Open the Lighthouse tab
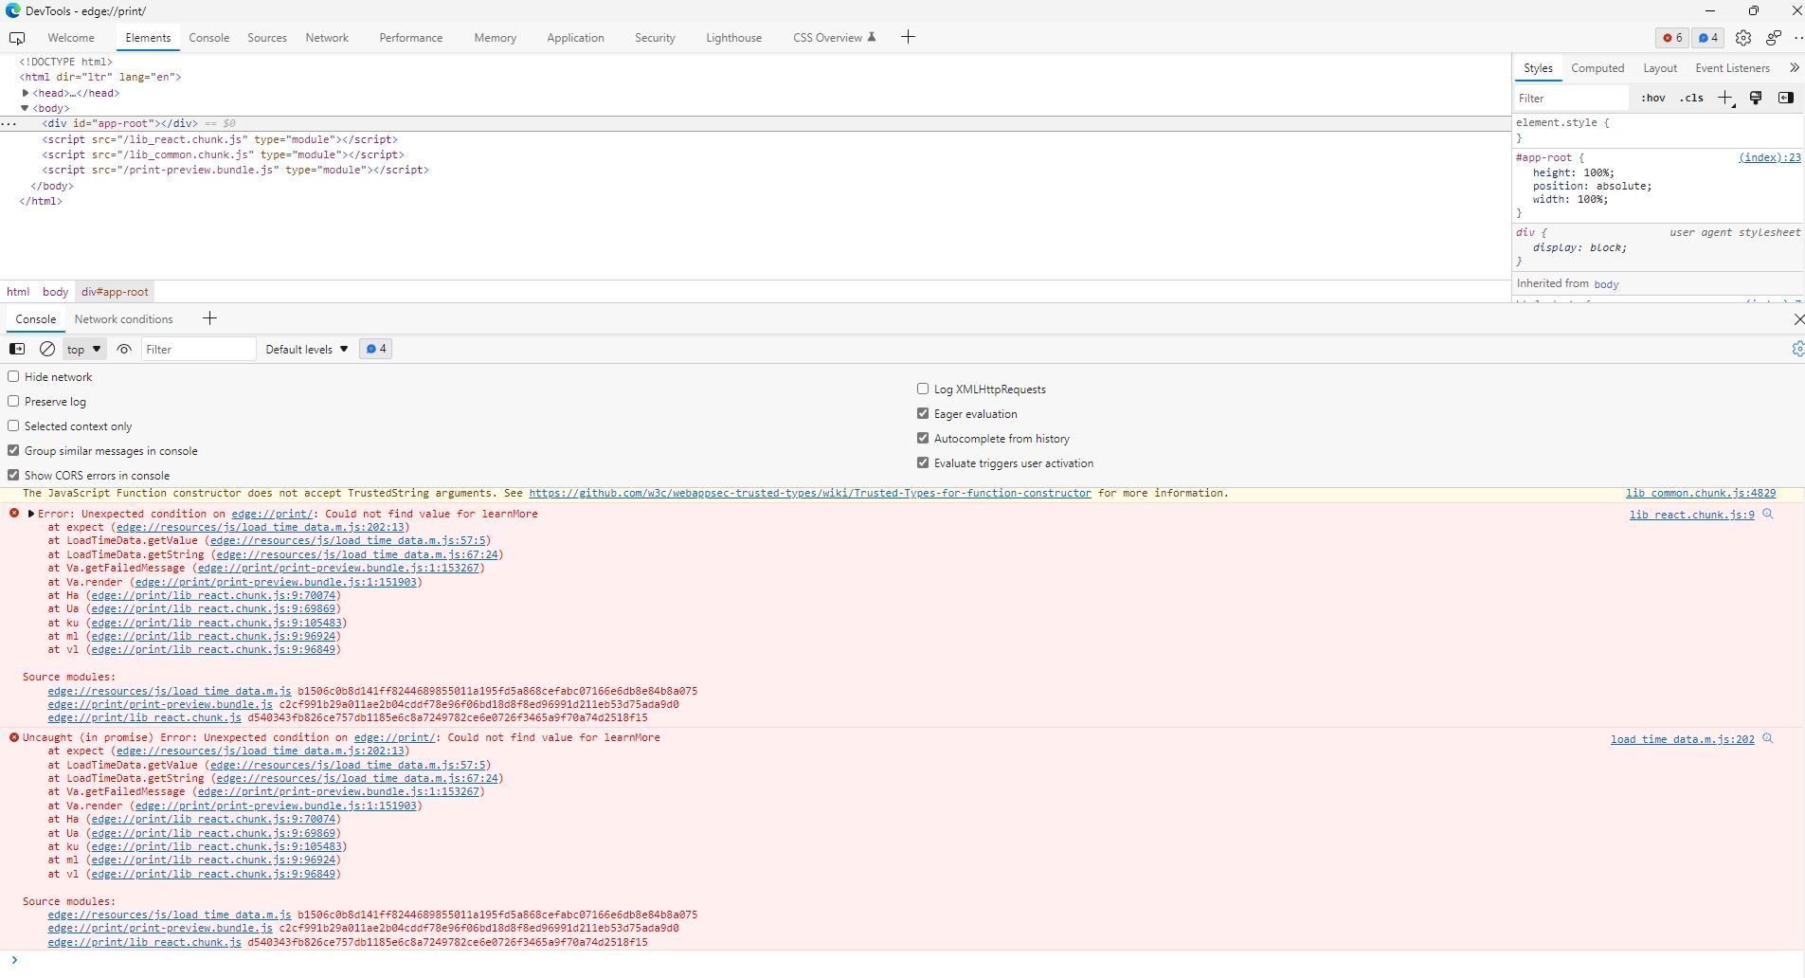This screenshot has width=1805, height=978. (733, 38)
